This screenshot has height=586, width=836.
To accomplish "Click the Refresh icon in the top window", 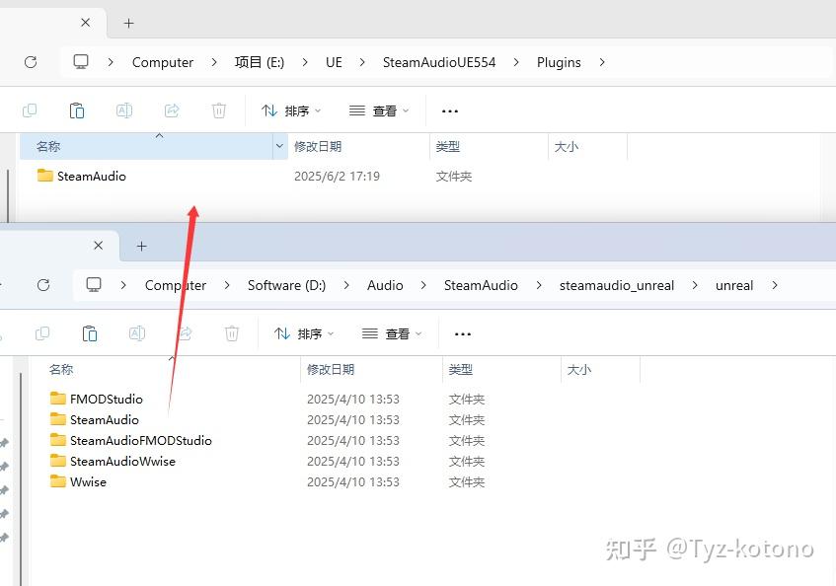I will pyautogui.click(x=31, y=61).
